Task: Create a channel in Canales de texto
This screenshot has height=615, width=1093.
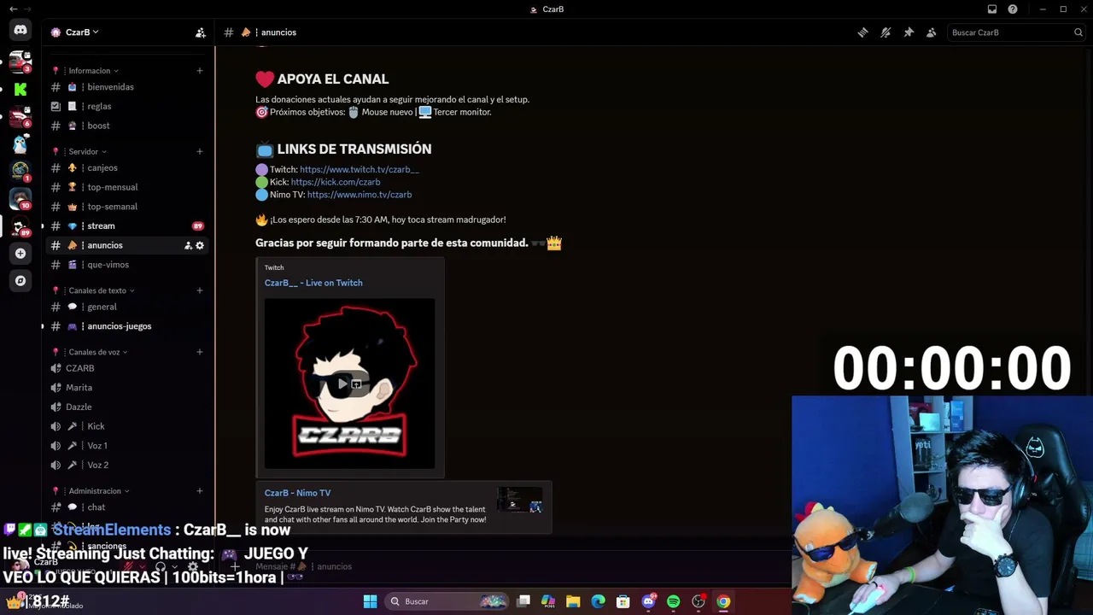Action: point(200,290)
